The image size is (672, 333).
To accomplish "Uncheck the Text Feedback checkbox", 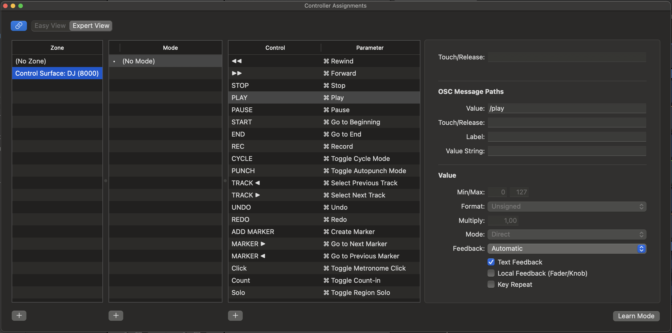I will tap(491, 262).
